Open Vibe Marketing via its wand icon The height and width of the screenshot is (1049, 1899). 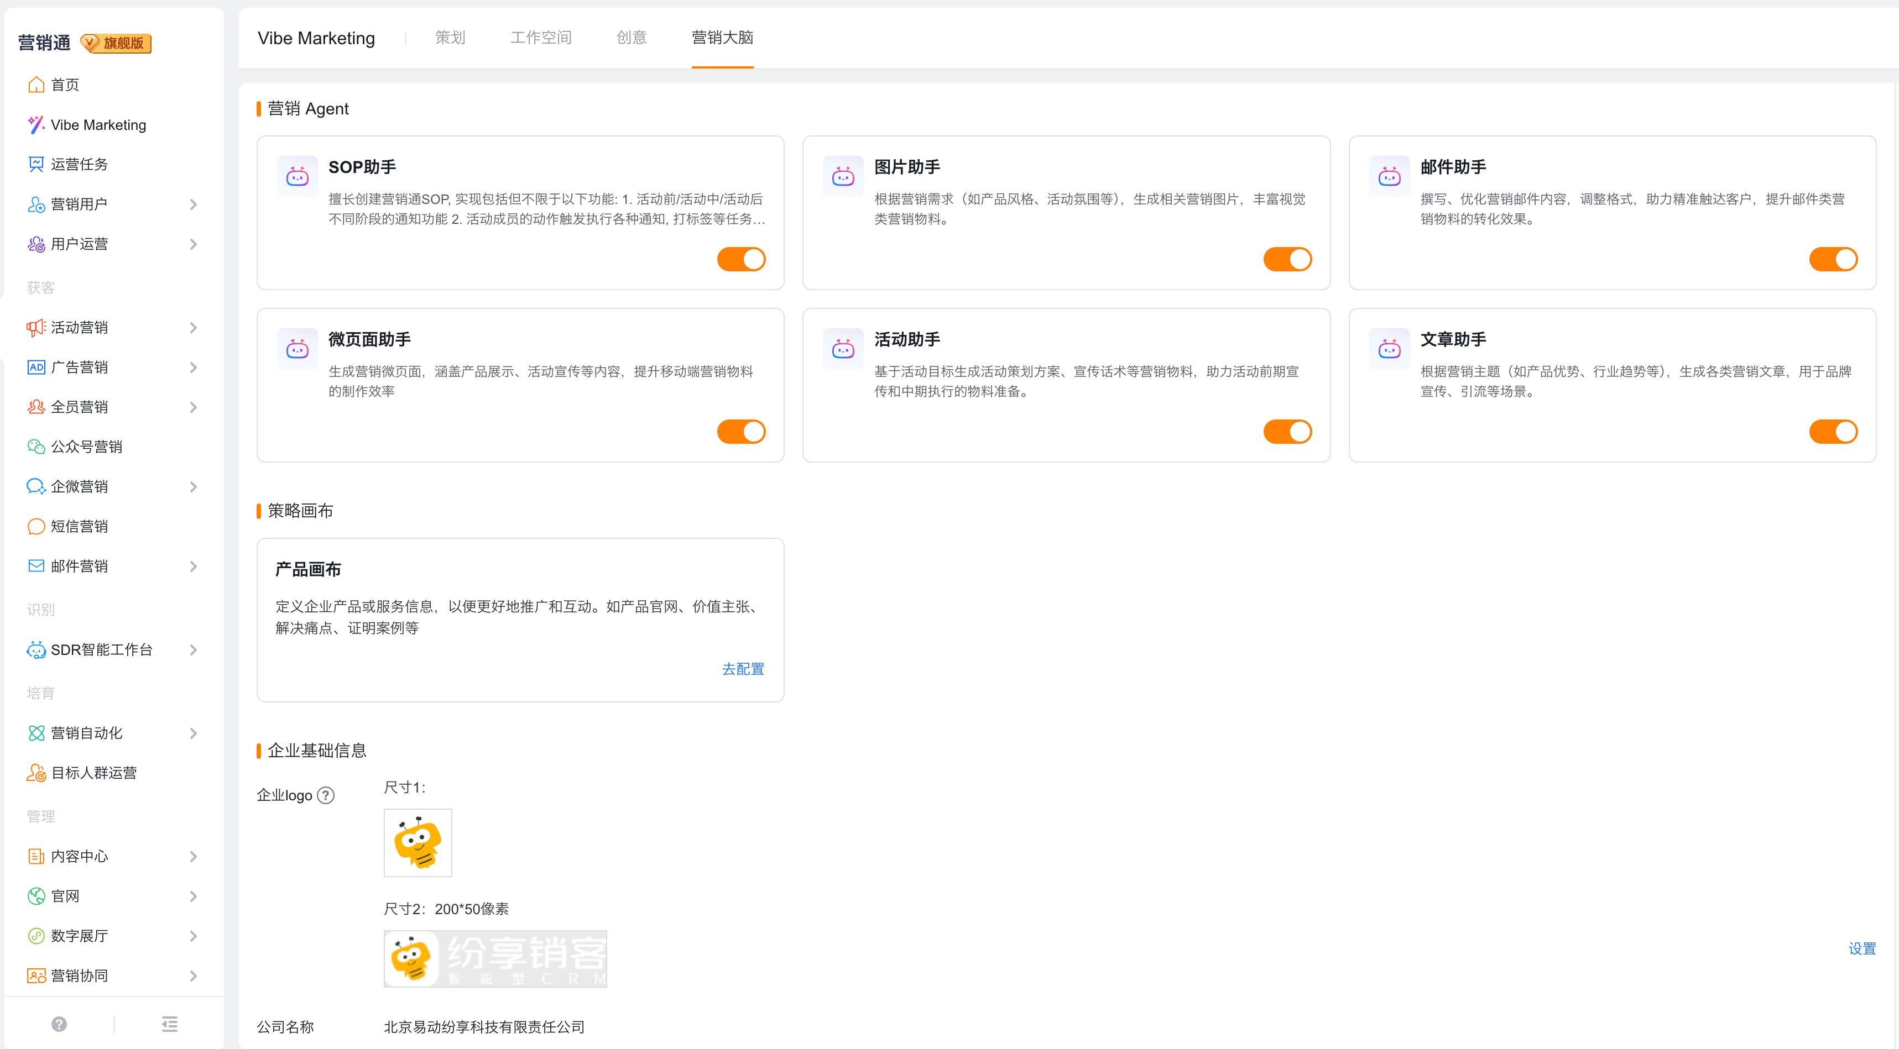point(36,124)
